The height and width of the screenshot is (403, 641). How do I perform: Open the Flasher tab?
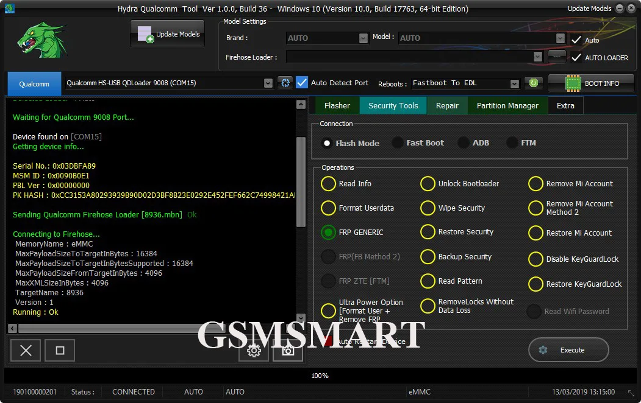[x=337, y=105]
